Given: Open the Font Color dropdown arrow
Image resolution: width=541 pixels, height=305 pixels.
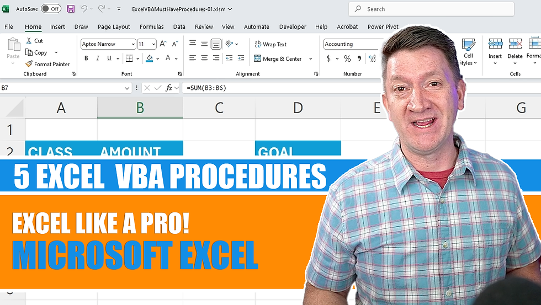Looking at the screenshot, I should coord(176,58).
